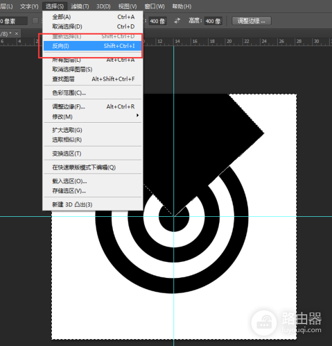The image size is (332, 346).
Task: Click the 调整边缘... button in options bar
Action: coord(251,21)
